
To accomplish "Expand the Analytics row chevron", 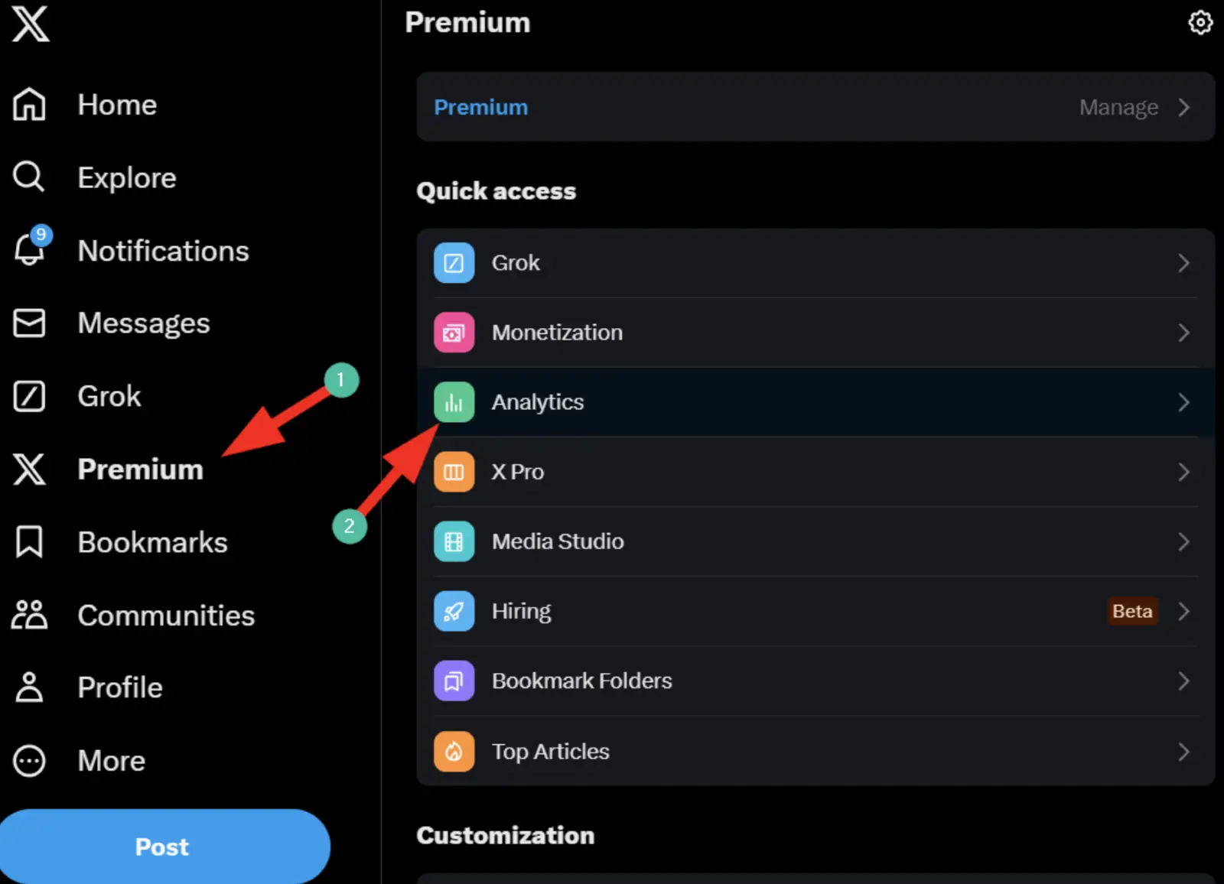I will pos(1183,402).
